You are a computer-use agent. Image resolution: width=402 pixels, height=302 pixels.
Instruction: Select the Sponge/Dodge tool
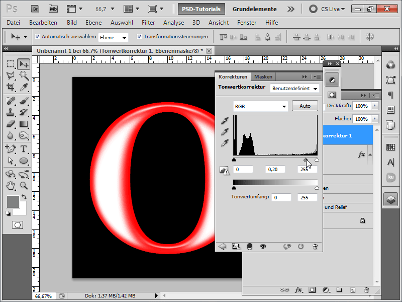(x=23, y=135)
